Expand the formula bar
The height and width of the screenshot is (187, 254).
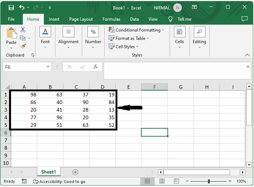(248, 67)
